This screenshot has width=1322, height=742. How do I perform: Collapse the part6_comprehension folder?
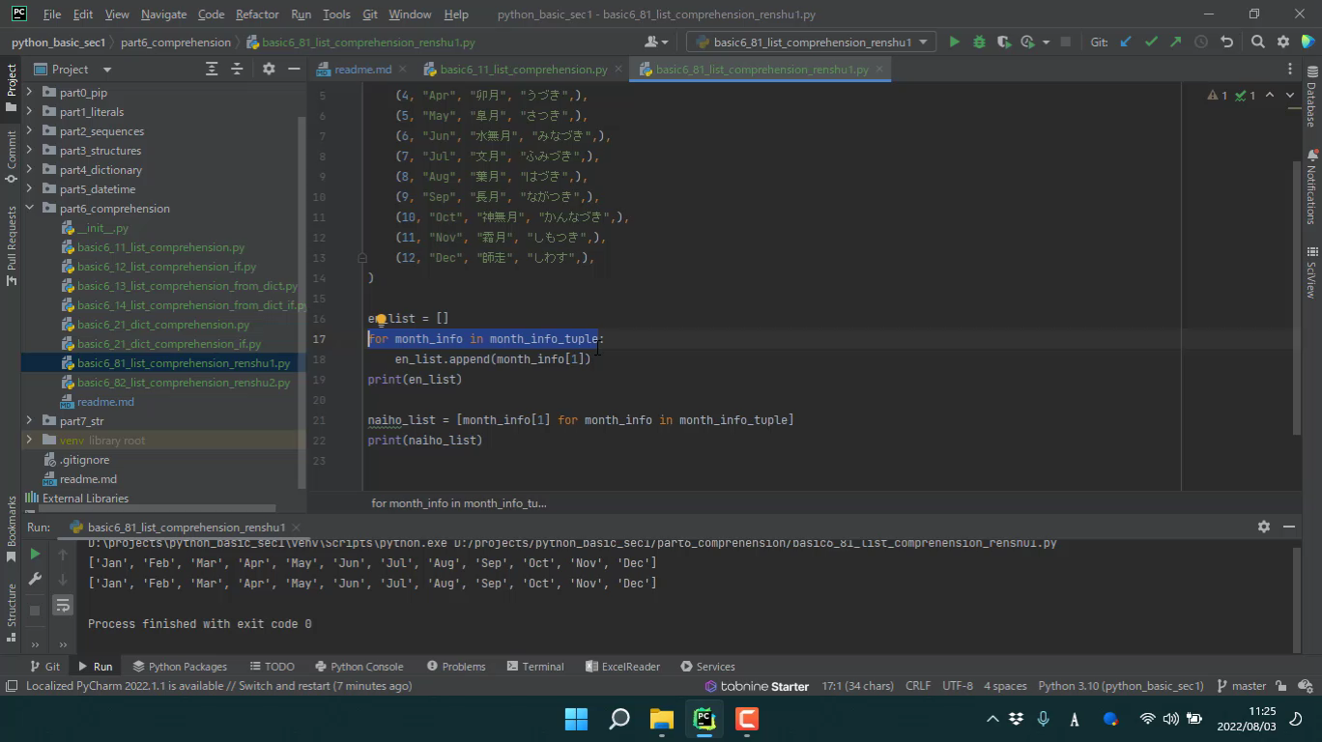(x=29, y=209)
